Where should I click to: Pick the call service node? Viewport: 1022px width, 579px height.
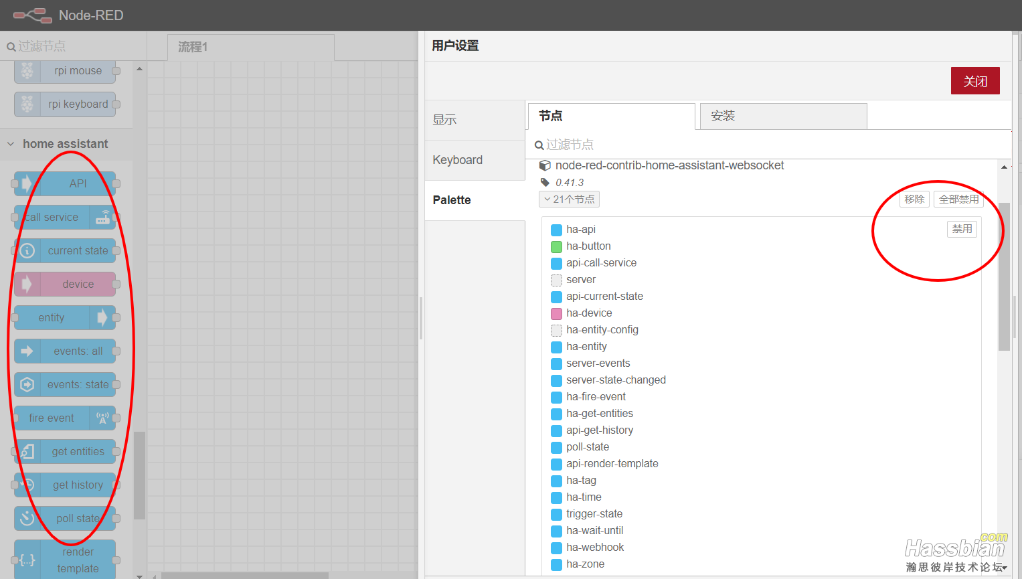(x=65, y=217)
